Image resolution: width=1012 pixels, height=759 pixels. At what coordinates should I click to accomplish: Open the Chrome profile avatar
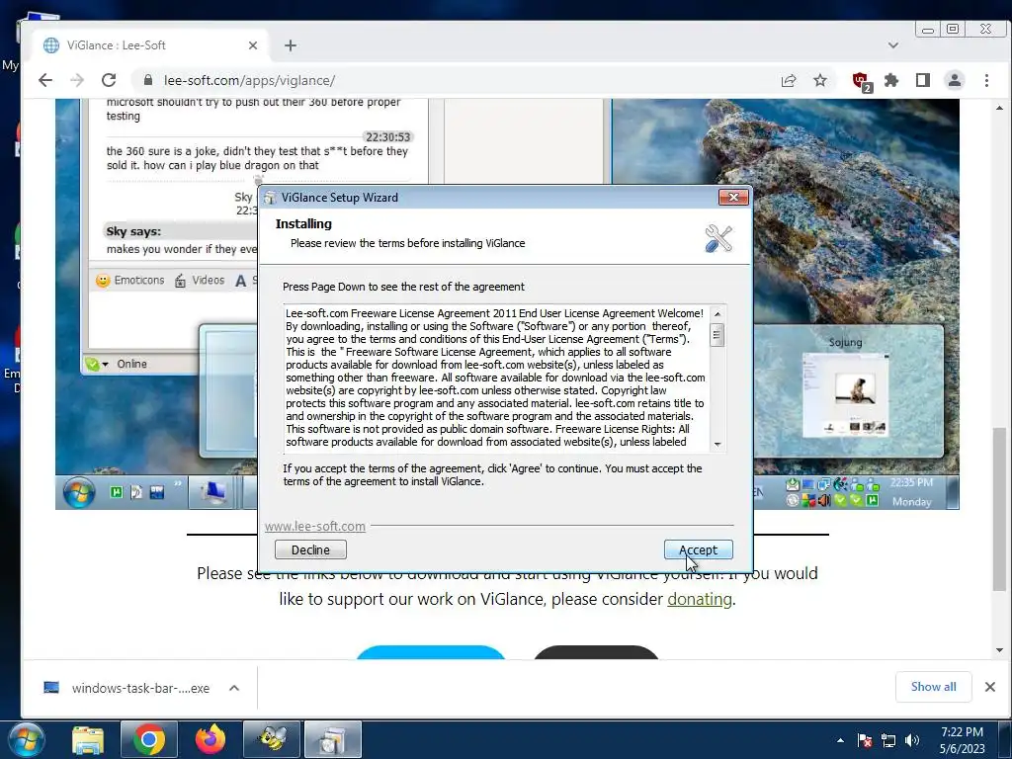[955, 81]
